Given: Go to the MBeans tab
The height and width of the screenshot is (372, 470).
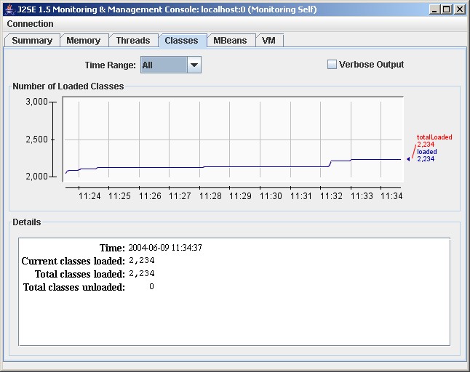Looking at the screenshot, I should tap(231, 41).
